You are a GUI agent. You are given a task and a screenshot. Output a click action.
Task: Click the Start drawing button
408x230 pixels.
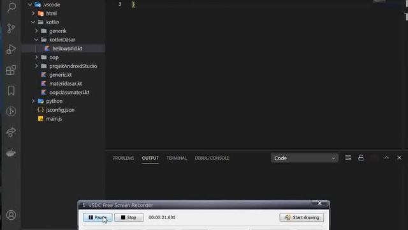pyautogui.click(x=302, y=217)
